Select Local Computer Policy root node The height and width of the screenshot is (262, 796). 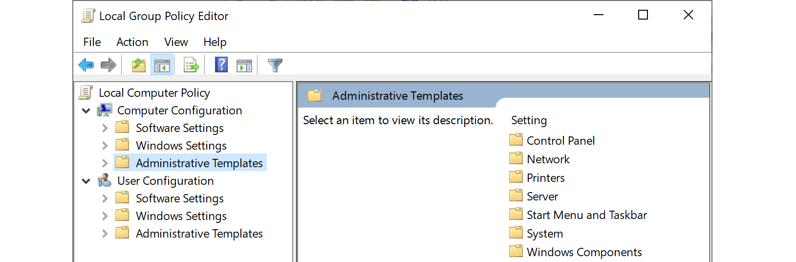154,93
